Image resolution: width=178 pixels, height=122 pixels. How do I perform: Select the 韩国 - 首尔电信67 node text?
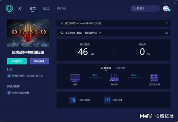87,33
